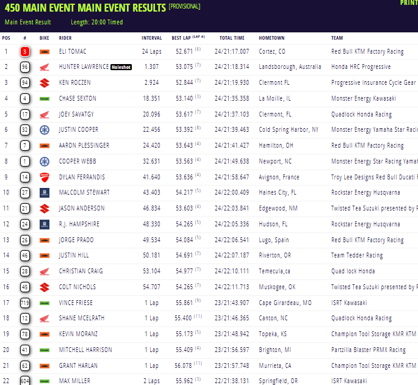This screenshot has height=385, width=418.
Task: Click best lap value 52.844
Action: pos(184,82)
